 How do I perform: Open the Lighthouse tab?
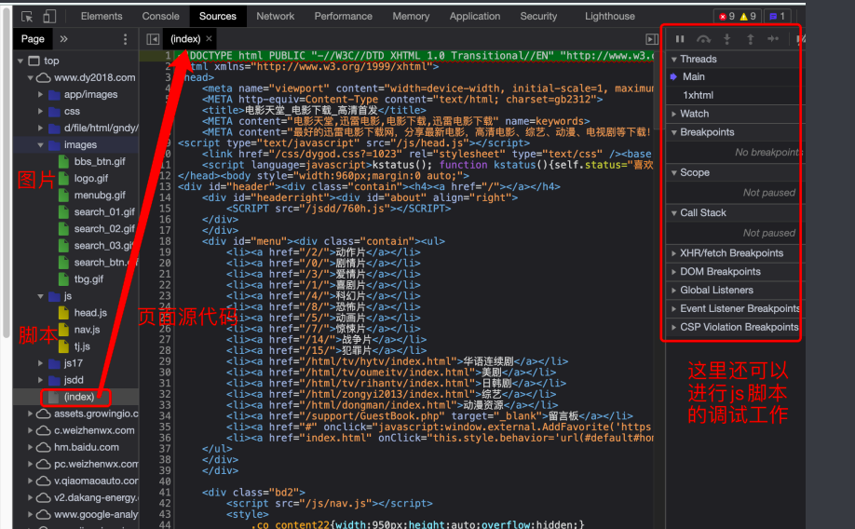610,17
